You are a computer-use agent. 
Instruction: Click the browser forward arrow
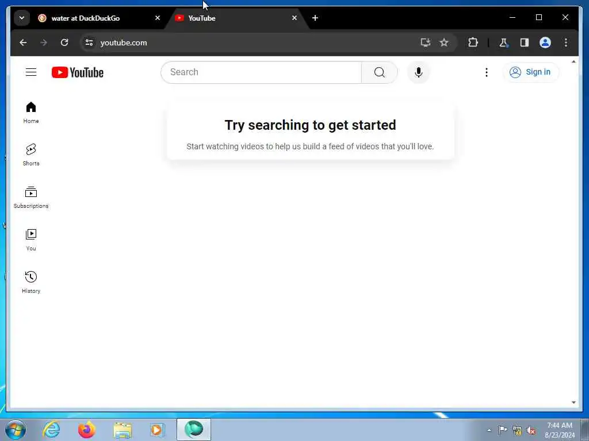(x=44, y=42)
